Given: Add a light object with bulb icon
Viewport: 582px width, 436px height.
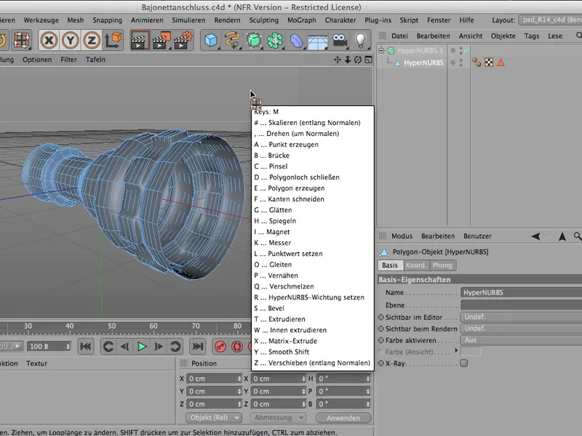Looking at the screenshot, I should coord(360,40).
